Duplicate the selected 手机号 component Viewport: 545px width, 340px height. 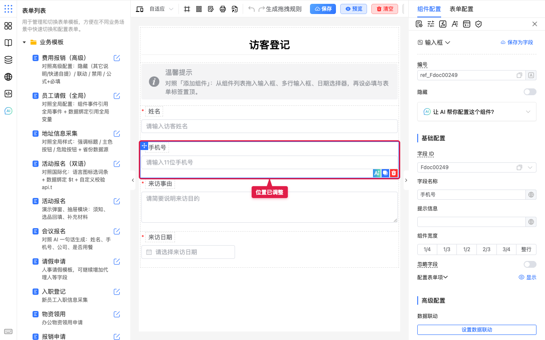[x=385, y=173]
